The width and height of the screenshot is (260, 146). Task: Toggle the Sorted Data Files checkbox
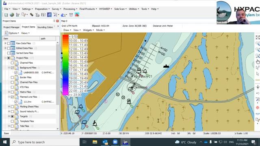tap(9, 53)
